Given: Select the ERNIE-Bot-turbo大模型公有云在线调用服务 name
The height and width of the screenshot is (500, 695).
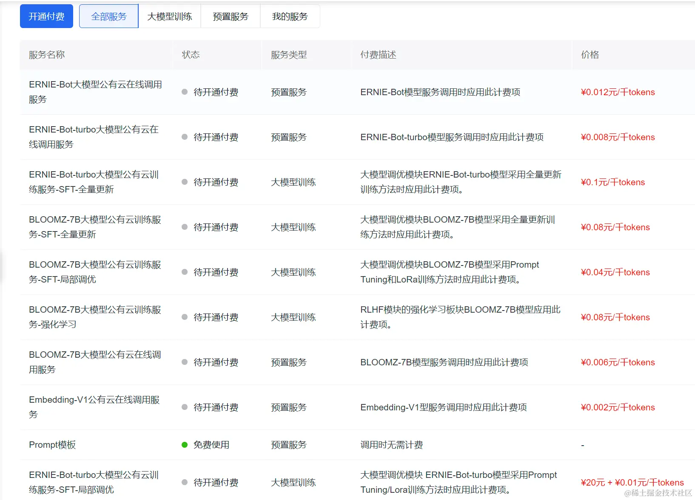Looking at the screenshot, I should coord(94,137).
